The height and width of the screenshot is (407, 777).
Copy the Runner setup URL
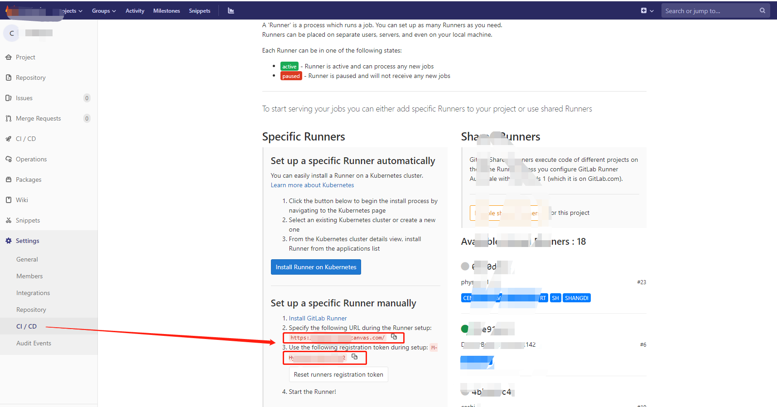coord(394,337)
